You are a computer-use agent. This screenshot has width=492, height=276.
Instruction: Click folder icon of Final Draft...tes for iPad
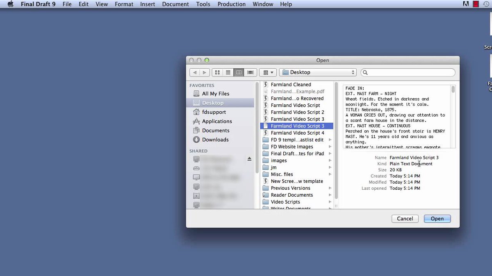pyautogui.click(x=265, y=154)
